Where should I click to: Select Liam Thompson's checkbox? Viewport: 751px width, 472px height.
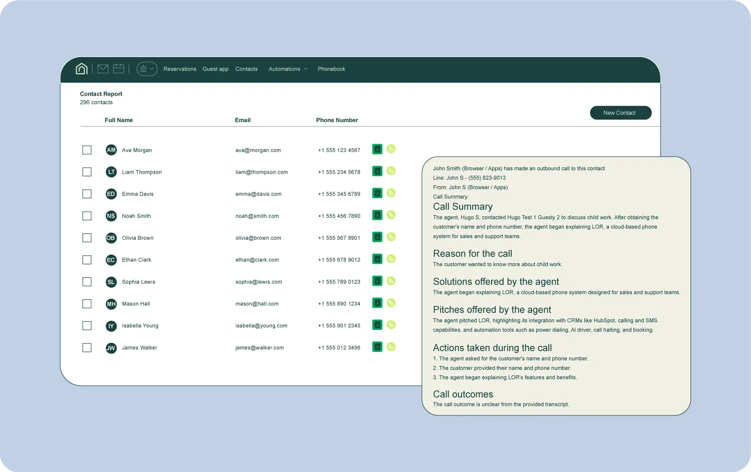point(87,172)
